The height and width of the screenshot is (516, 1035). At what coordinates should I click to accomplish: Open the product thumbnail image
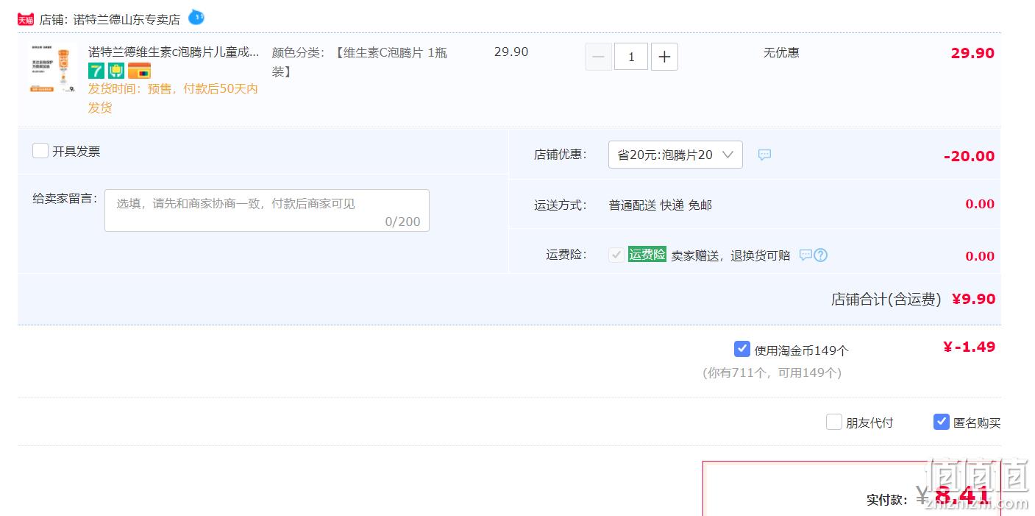(53, 68)
